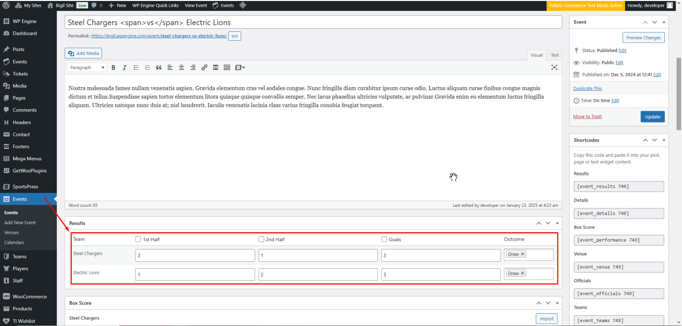Image resolution: width=682 pixels, height=326 pixels.
Task: Insert a blockquote
Action: tap(159, 68)
